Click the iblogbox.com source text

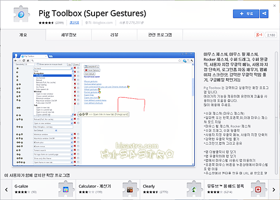(99, 23)
